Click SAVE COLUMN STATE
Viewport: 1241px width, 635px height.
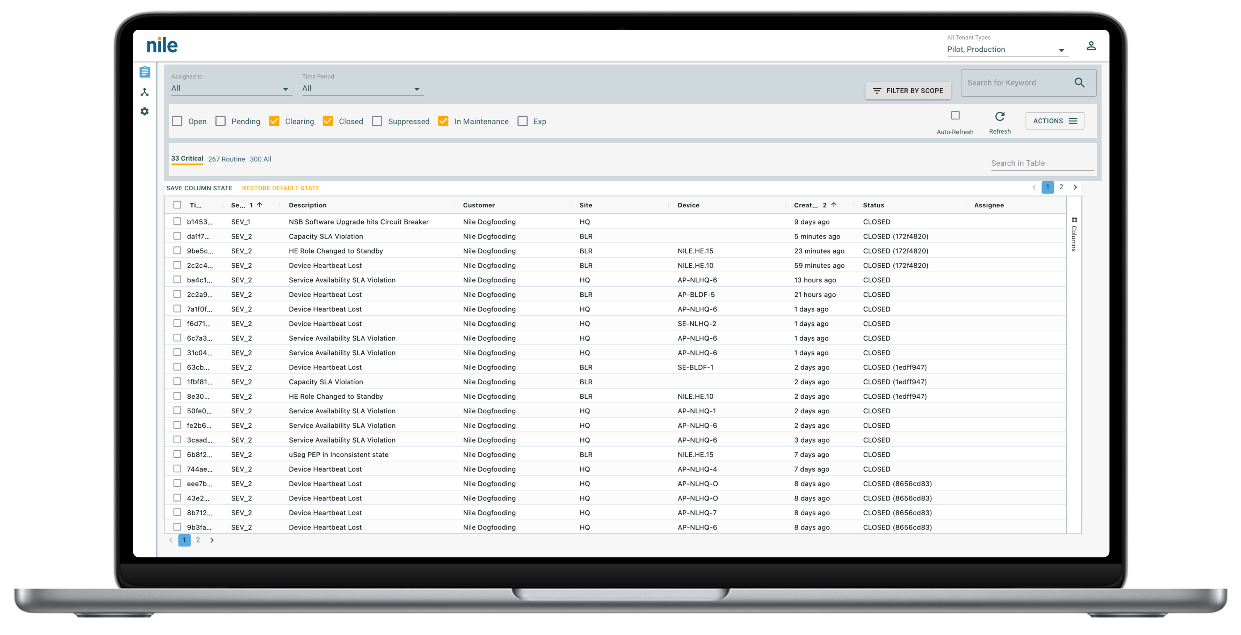coord(199,188)
